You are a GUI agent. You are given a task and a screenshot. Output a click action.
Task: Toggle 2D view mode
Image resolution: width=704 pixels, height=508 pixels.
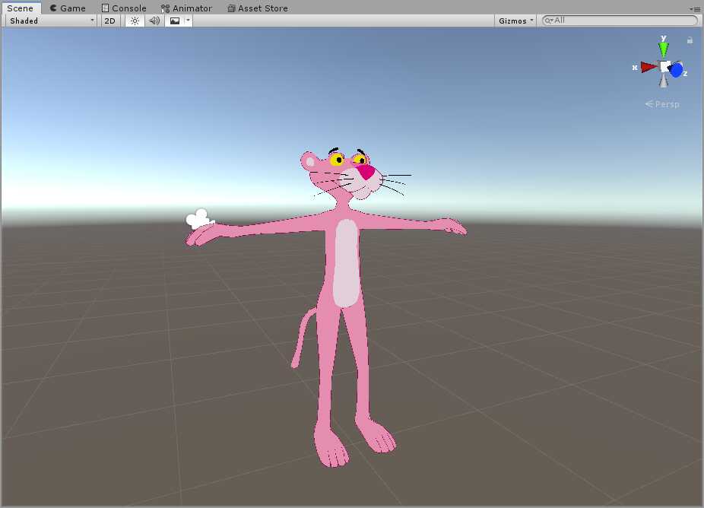click(x=109, y=21)
